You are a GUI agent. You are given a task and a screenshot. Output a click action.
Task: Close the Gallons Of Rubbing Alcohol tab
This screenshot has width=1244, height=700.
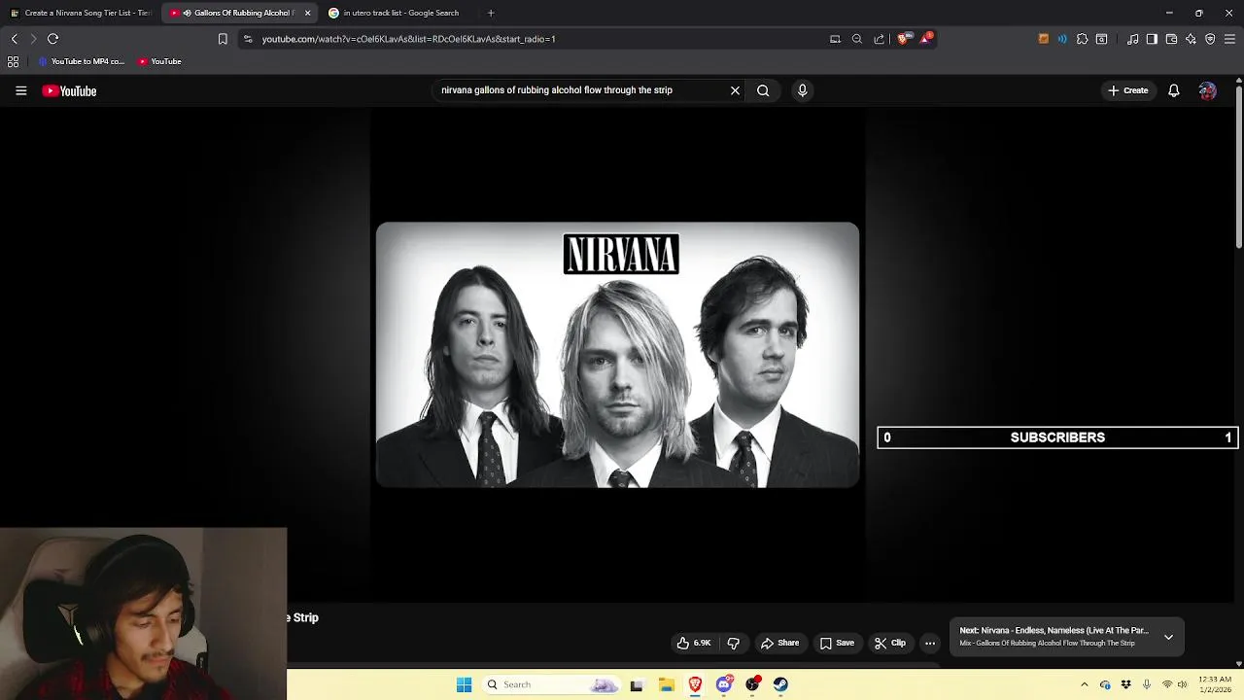pos(307,13)
